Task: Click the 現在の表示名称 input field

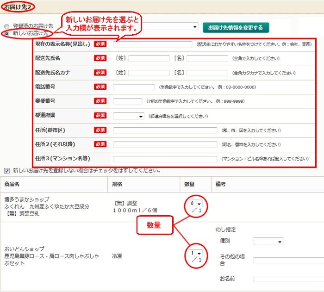Action: click(x=152, y=44)
